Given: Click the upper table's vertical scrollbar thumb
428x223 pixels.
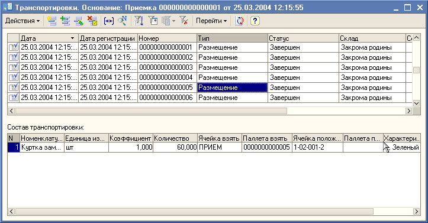Looking at the screenshot, I should pyautogui.click(x=416, y=70).
